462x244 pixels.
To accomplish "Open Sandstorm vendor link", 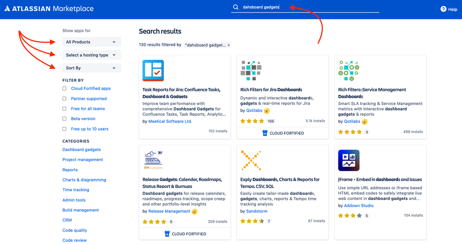I will pyautogui.click(x=256, y=211).
